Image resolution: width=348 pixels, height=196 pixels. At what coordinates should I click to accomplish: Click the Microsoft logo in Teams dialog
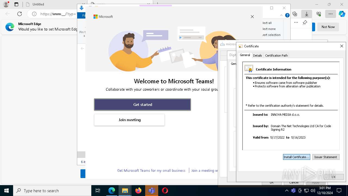[103, 17]
